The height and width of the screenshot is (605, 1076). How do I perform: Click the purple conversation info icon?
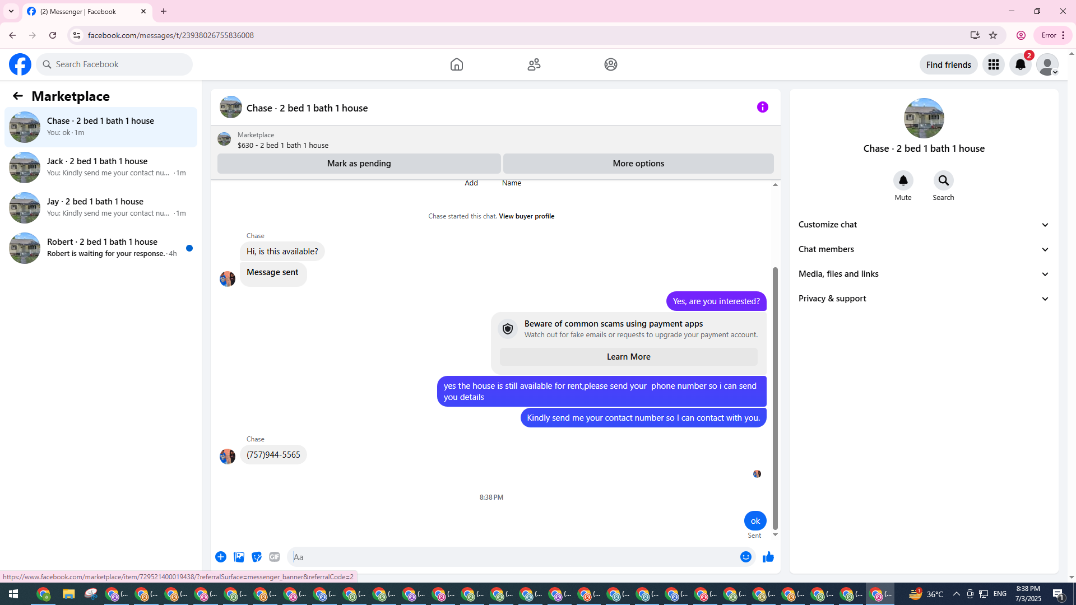point(762,107)
